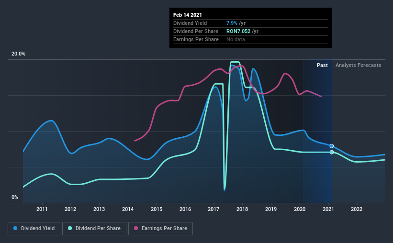Toggle the Dividend Yield legend button

point(34,229)
